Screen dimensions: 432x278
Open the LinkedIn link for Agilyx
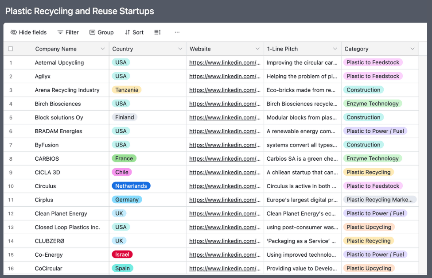225,76
